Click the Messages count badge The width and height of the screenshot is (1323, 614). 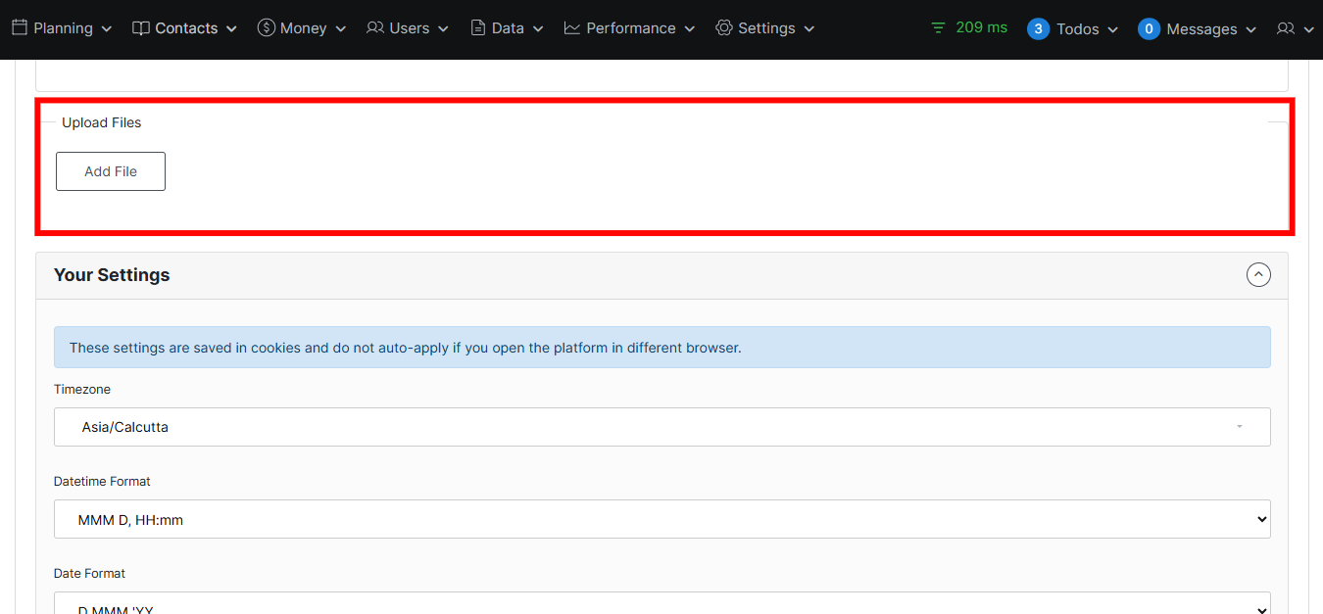click(1149, 29)
